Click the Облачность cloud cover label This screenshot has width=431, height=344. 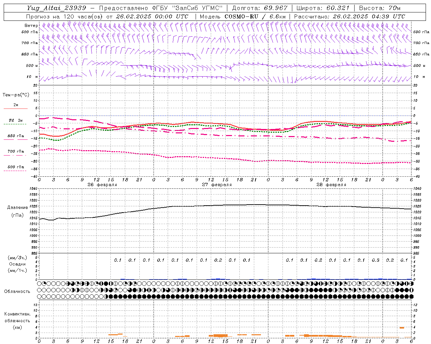17,291
